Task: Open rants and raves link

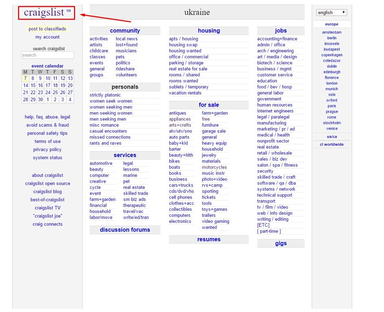Action: [x=105, y=143]
